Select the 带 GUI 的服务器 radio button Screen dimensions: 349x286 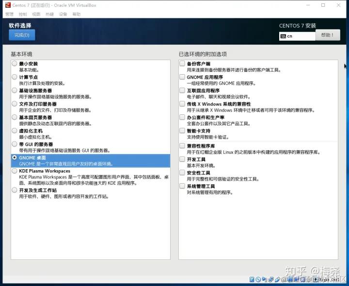15,144
